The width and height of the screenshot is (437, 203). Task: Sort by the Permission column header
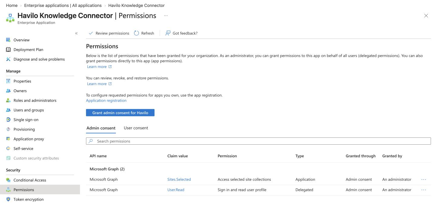(227, 156)
